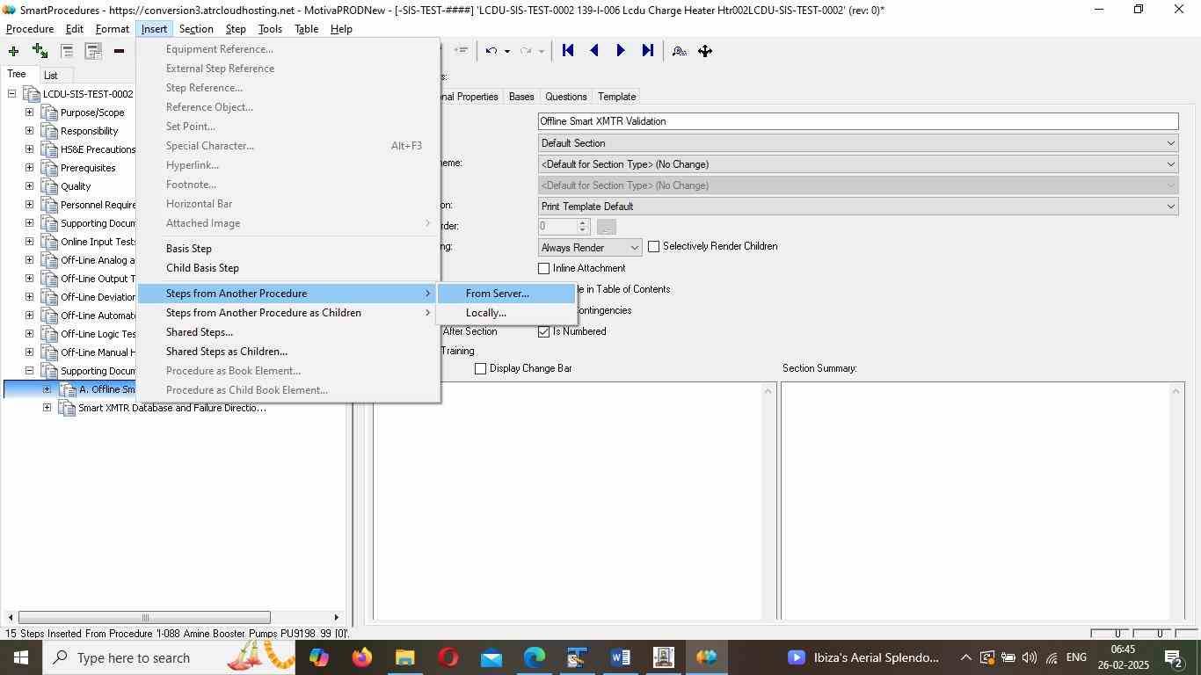This screenshot has width=1201, height=675.
Task: Click the document icon next to Purpose/Scope
Action: click(48, 112)
